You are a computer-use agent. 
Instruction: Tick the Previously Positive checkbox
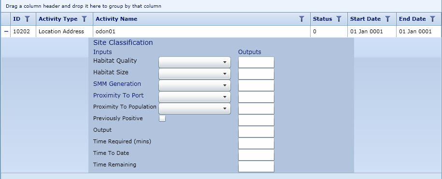(162, 119)
